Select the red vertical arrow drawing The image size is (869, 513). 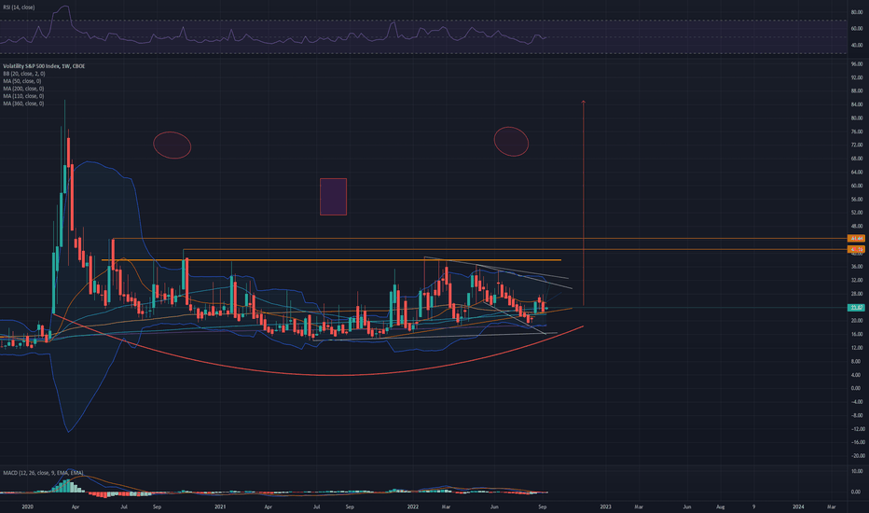(583, 202)
